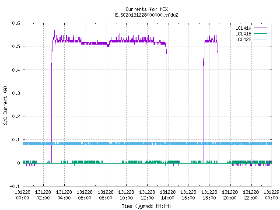Click the x-axis tick label 131228 06:00

pyautogui.click(x=84, y=195)
